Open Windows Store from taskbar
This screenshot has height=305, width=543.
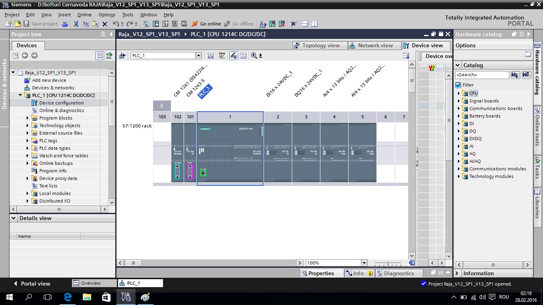106,297
